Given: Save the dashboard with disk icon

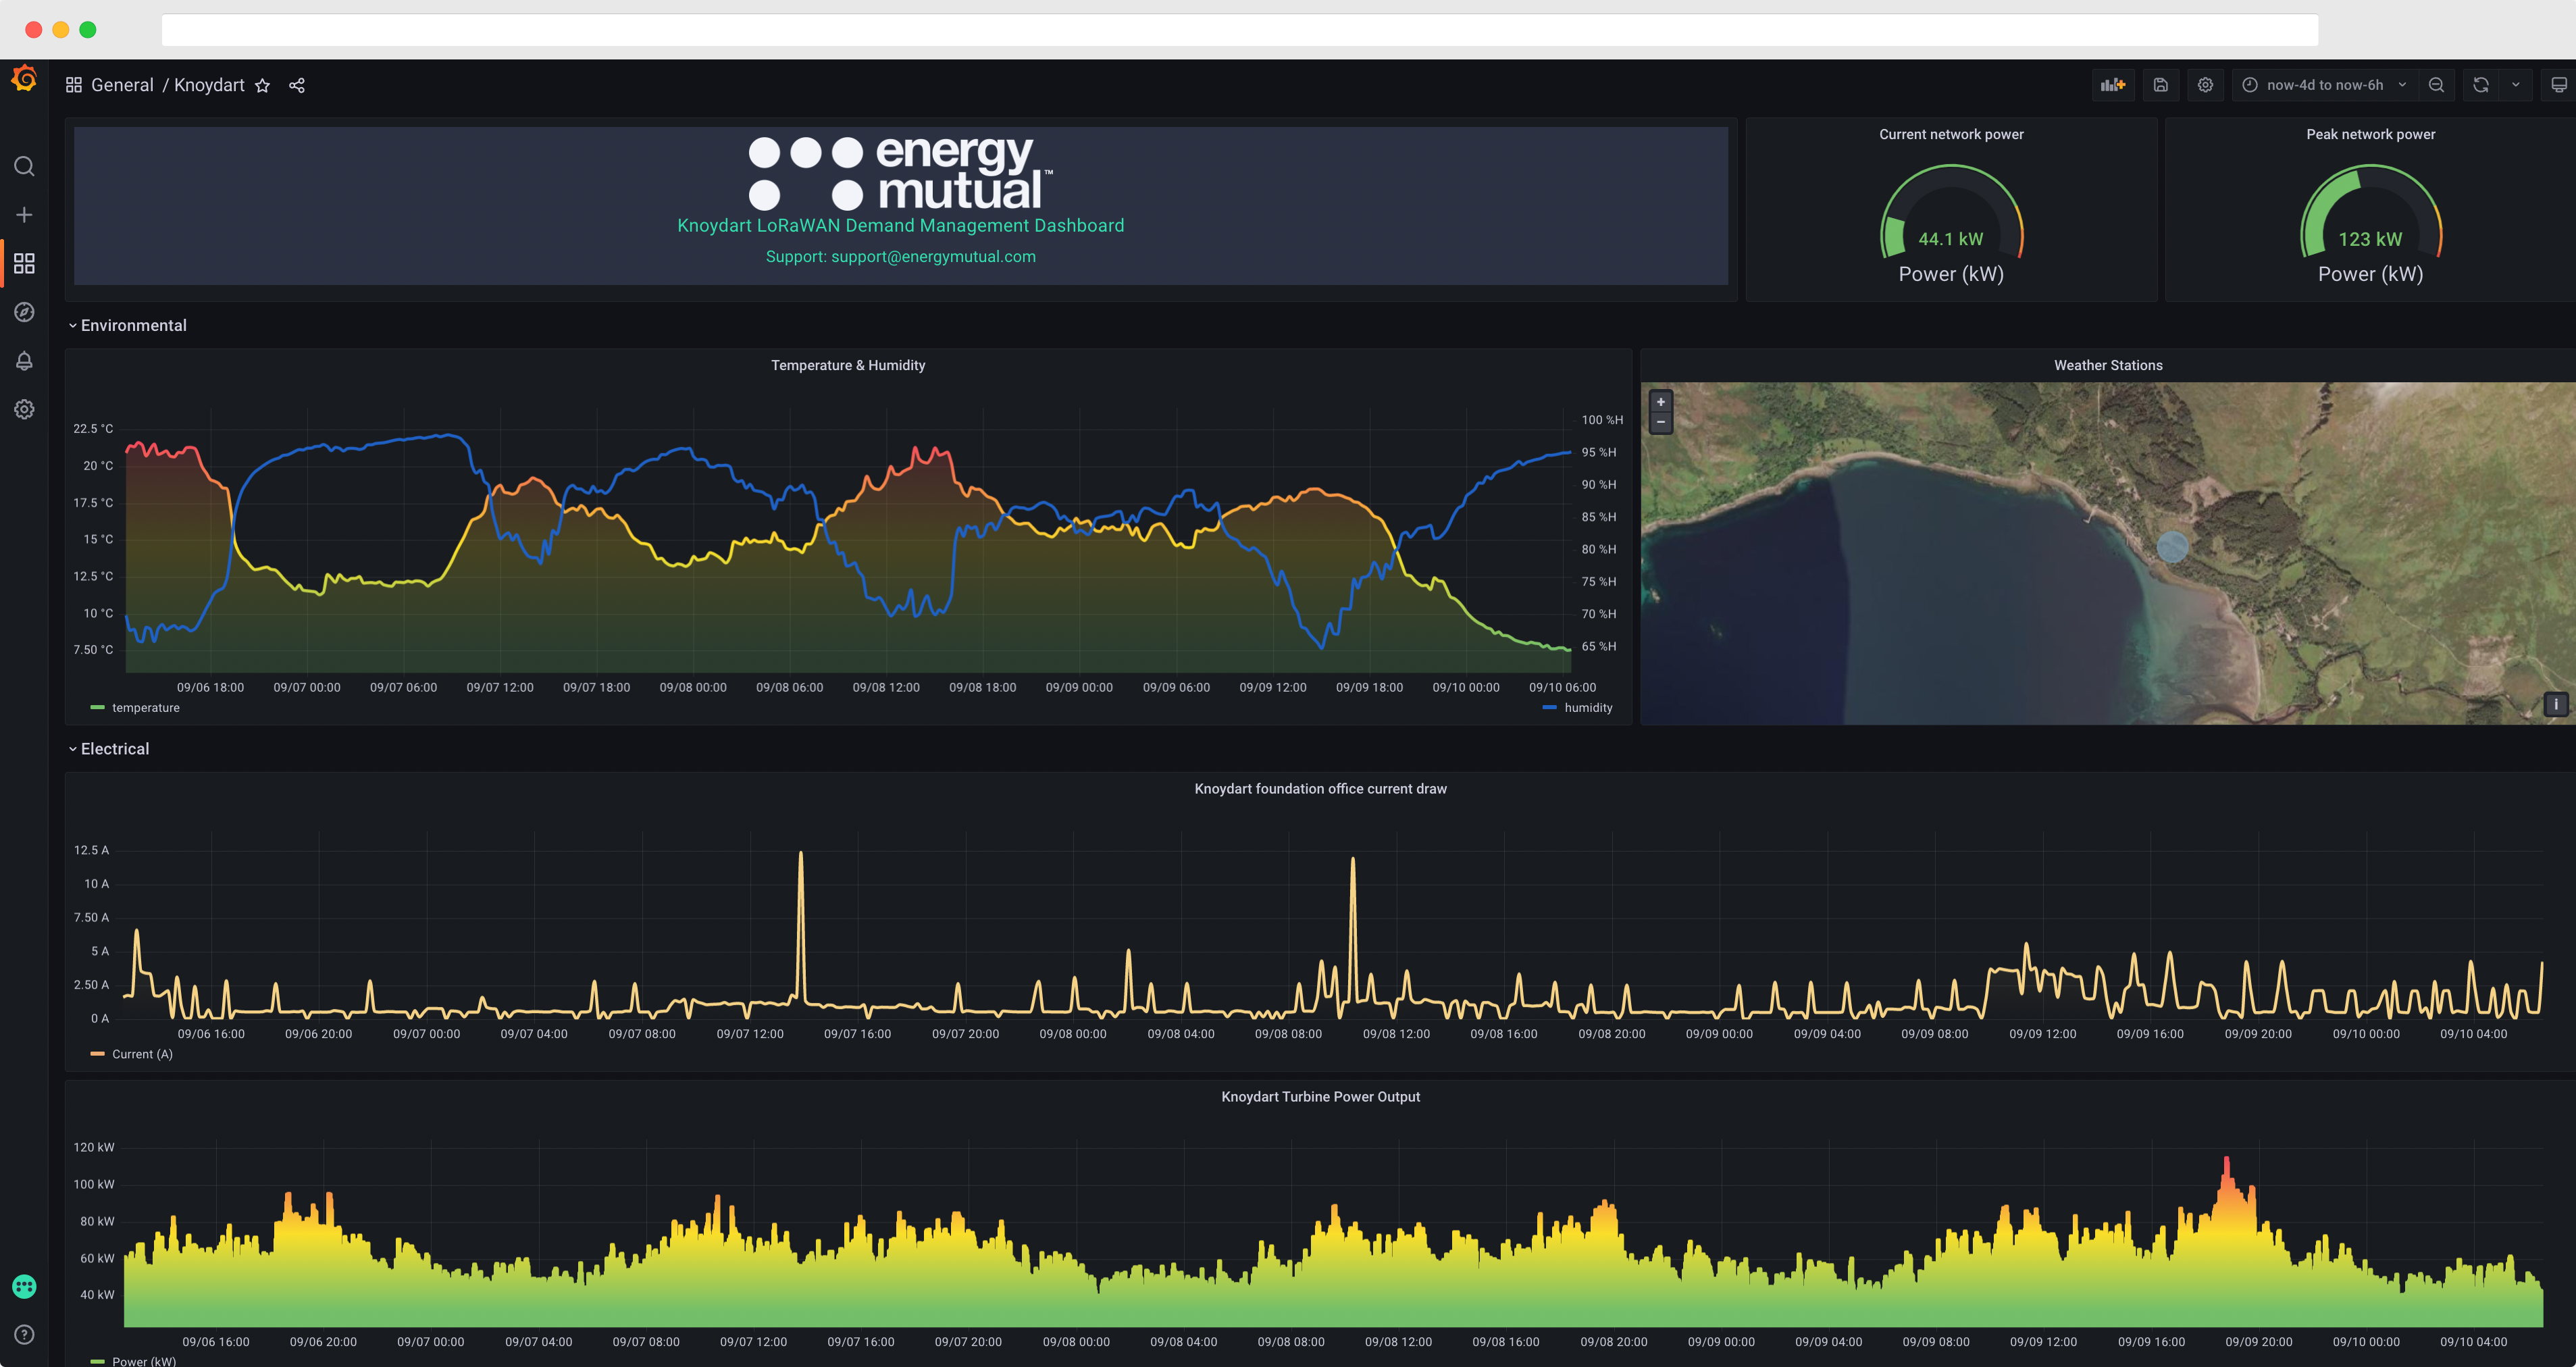Looking at the screenshot, I should tap(2160, 85).
